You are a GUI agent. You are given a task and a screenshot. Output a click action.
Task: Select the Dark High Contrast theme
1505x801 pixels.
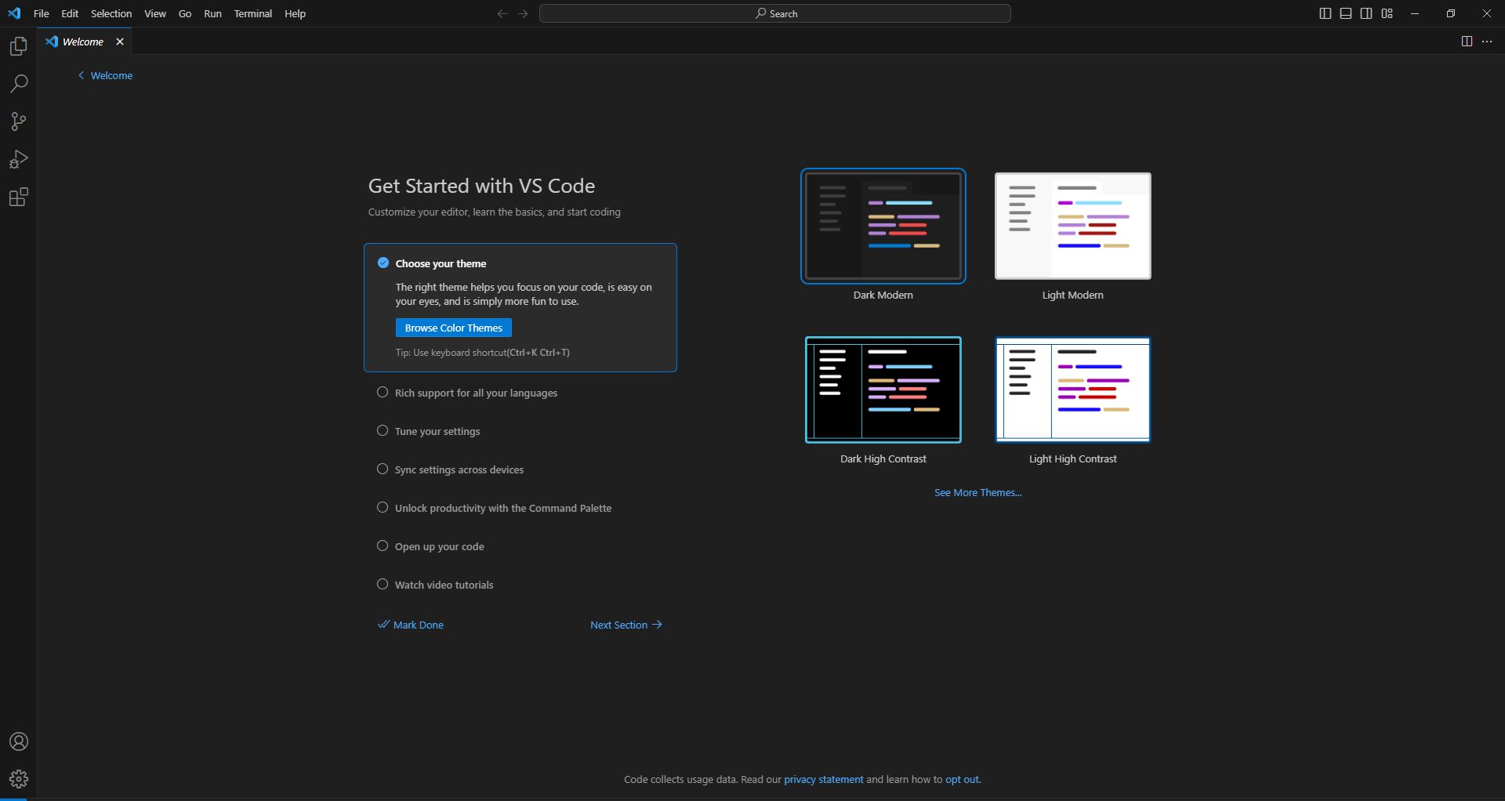pyautogui.click(x=883, y=390)
